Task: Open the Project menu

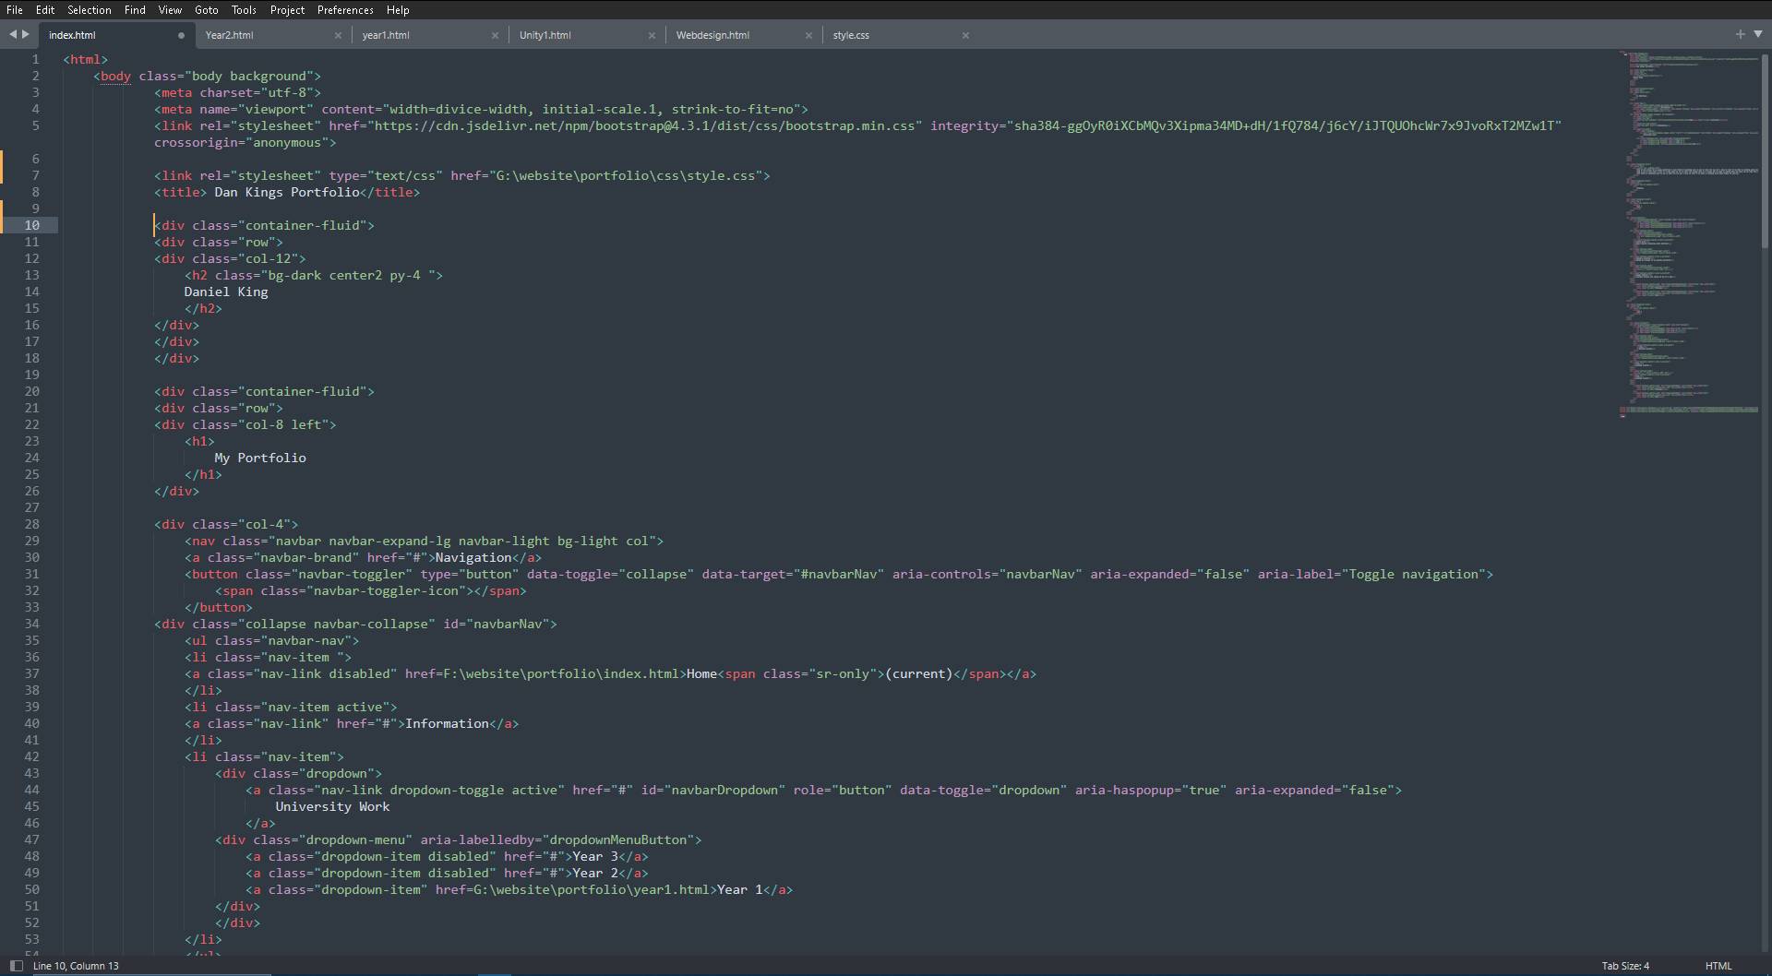Action: pyautogui.click(x=287, y=10)
